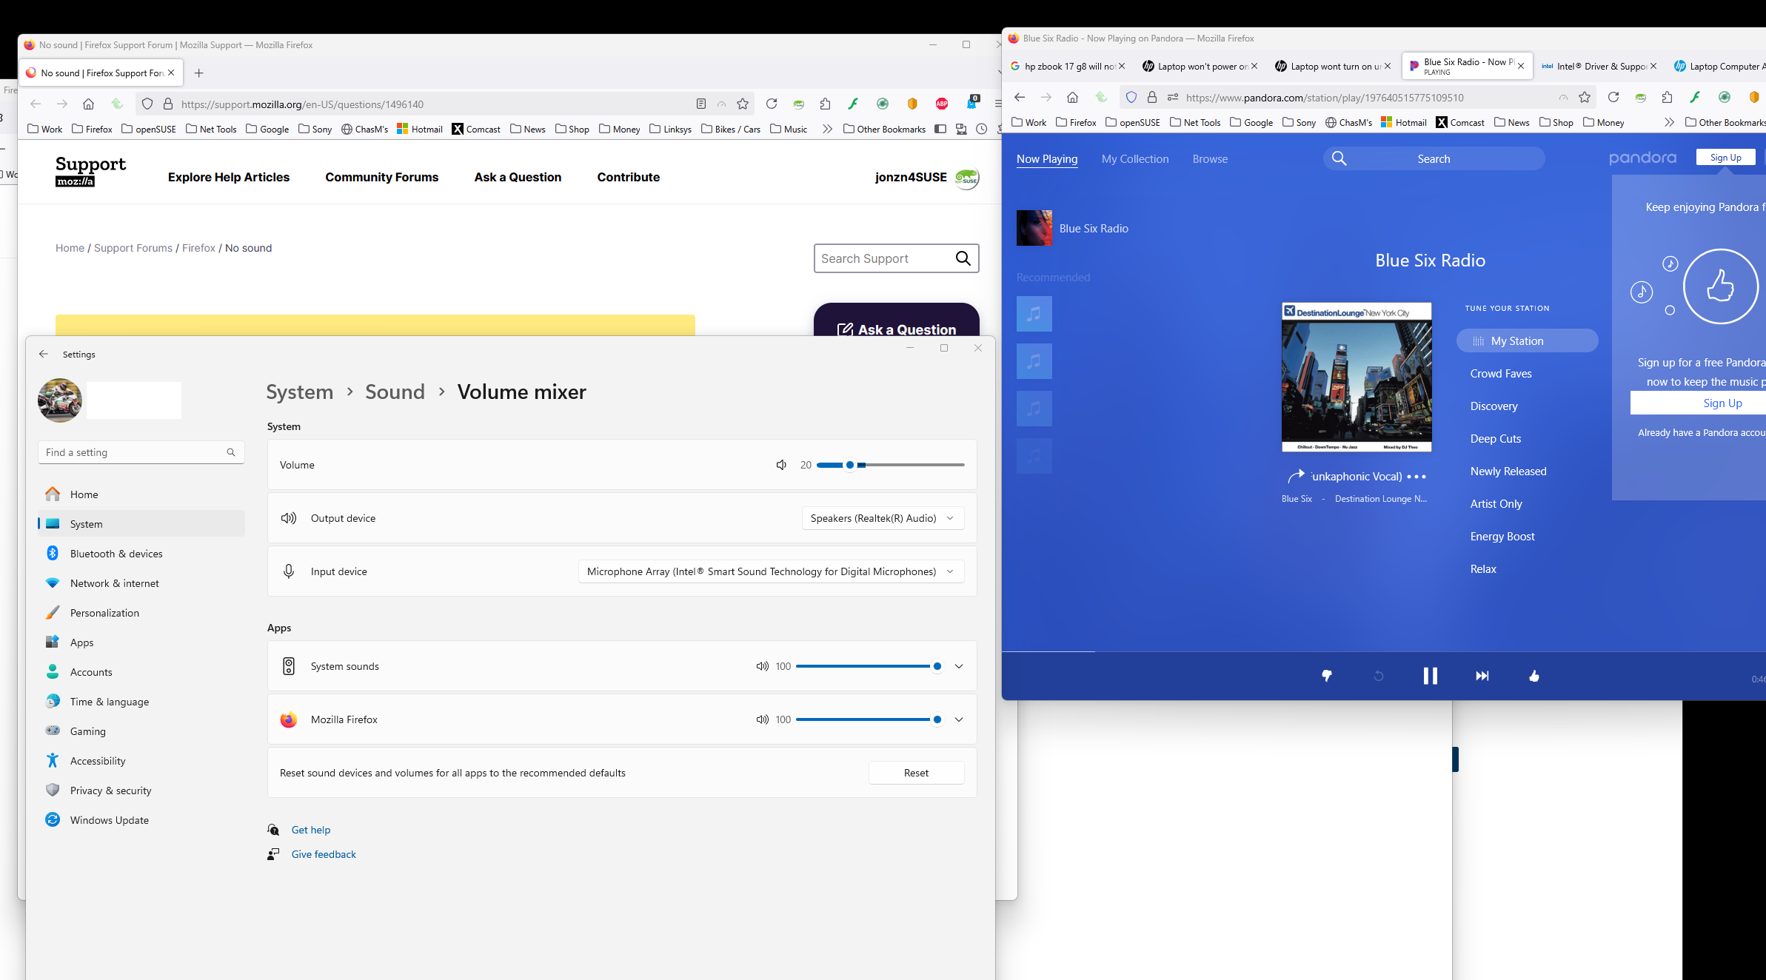Open the Input device microphone dropdown

tap(771, 571)
